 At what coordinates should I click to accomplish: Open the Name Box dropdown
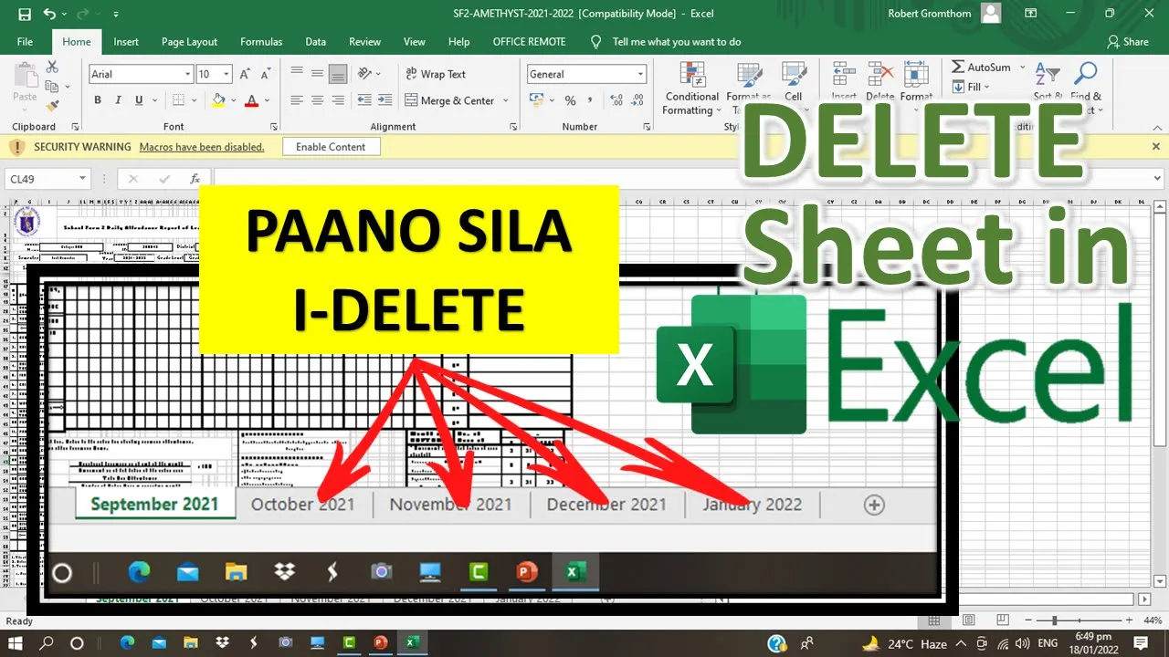(83, 179)
